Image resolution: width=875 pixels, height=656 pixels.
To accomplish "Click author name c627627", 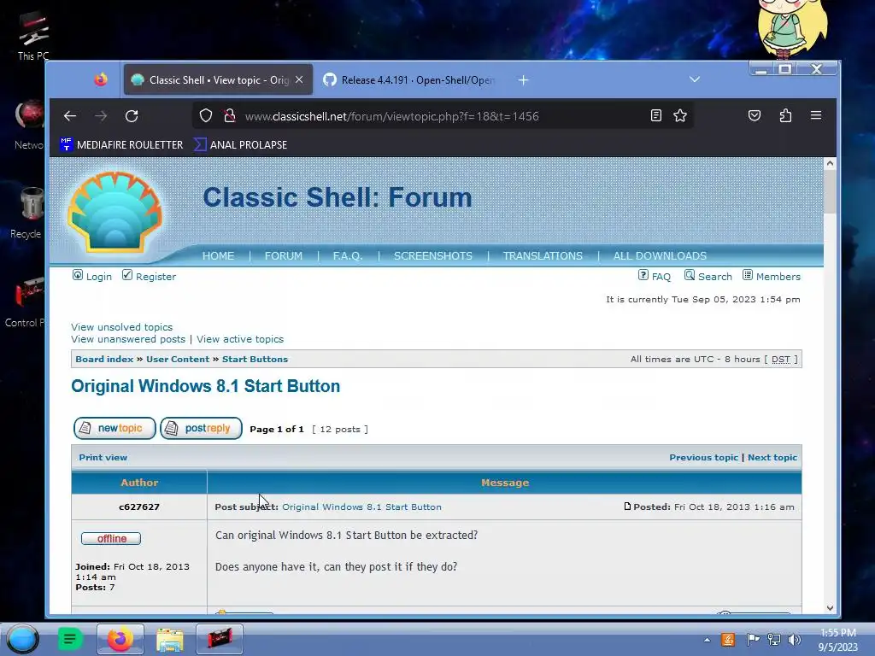I will (x=139, y=507).
